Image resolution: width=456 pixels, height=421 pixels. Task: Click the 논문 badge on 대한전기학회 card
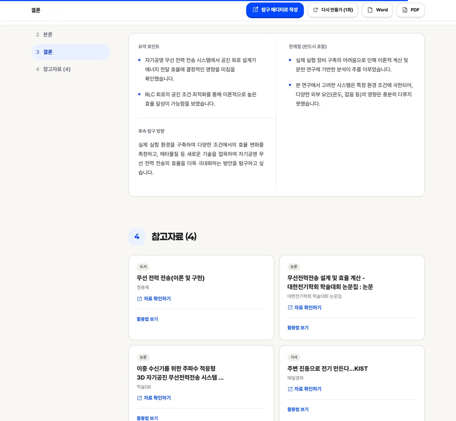[294, 267]
